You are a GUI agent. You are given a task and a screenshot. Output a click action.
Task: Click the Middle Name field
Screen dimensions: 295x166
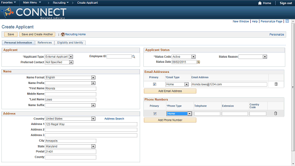pyautogui.click(x=71, y=94)
